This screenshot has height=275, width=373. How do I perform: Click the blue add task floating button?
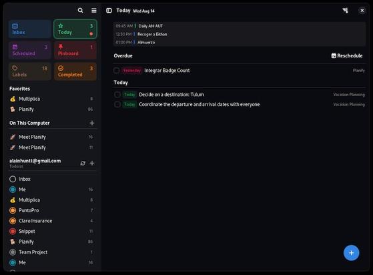351,253
